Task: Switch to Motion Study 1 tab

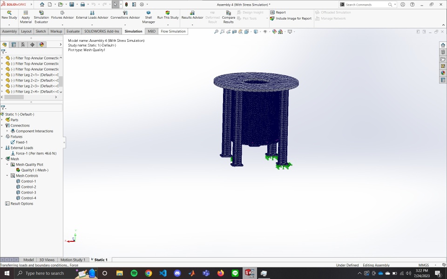Action: (x=73, y=259)
